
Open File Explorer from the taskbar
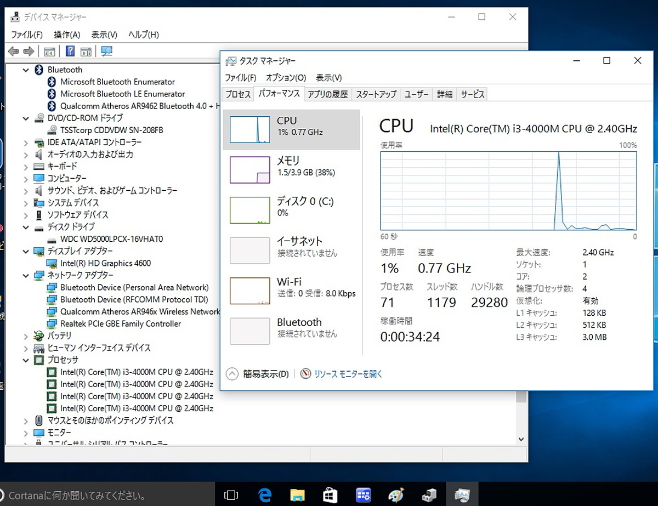pyautogui.click(x=298, y=496)
